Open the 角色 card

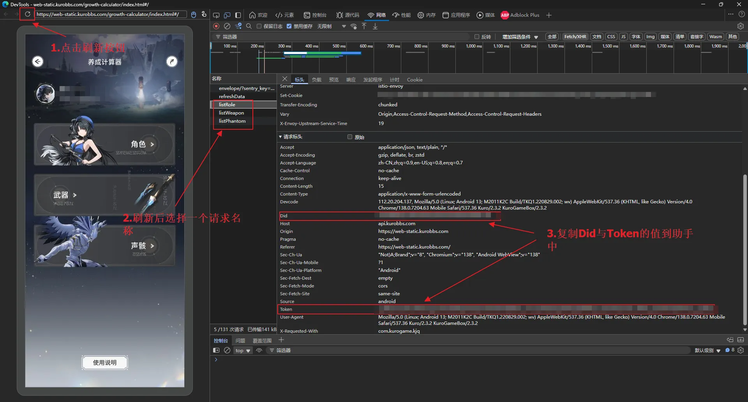(x=104, y=145)
